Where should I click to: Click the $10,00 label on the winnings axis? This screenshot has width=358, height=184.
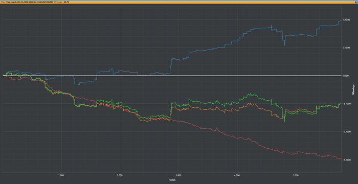pyautogui.click(x=346, y=48)
